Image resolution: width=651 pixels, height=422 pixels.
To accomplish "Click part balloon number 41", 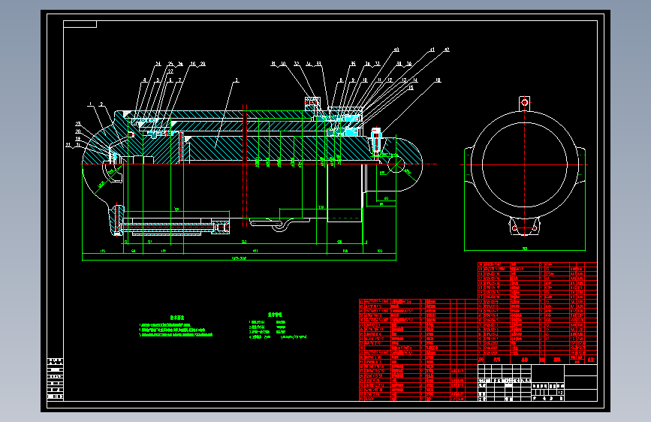I will (x=432, y=50).
